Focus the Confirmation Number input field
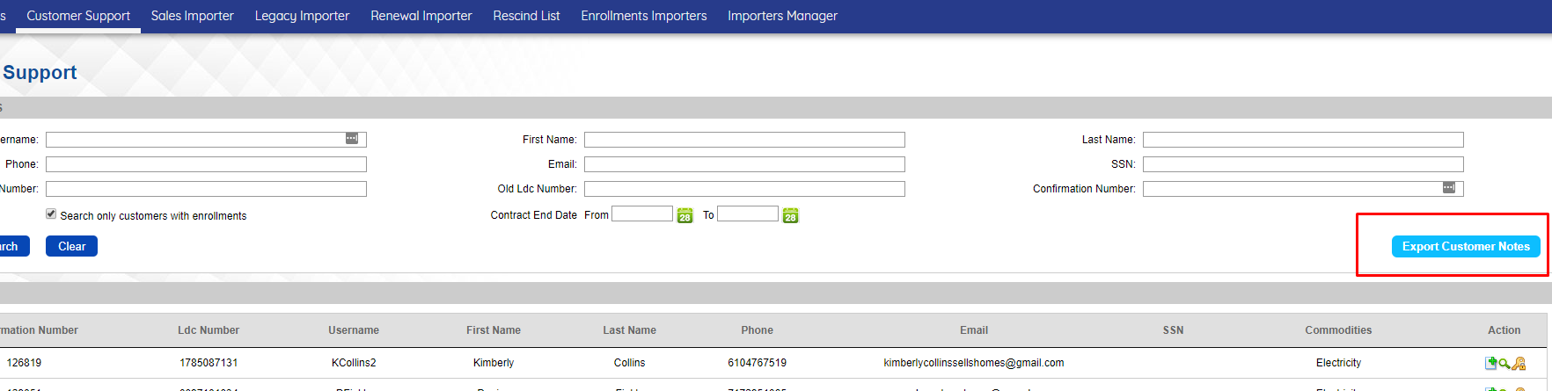The image size is (1552, 391). pos(1303,189)
